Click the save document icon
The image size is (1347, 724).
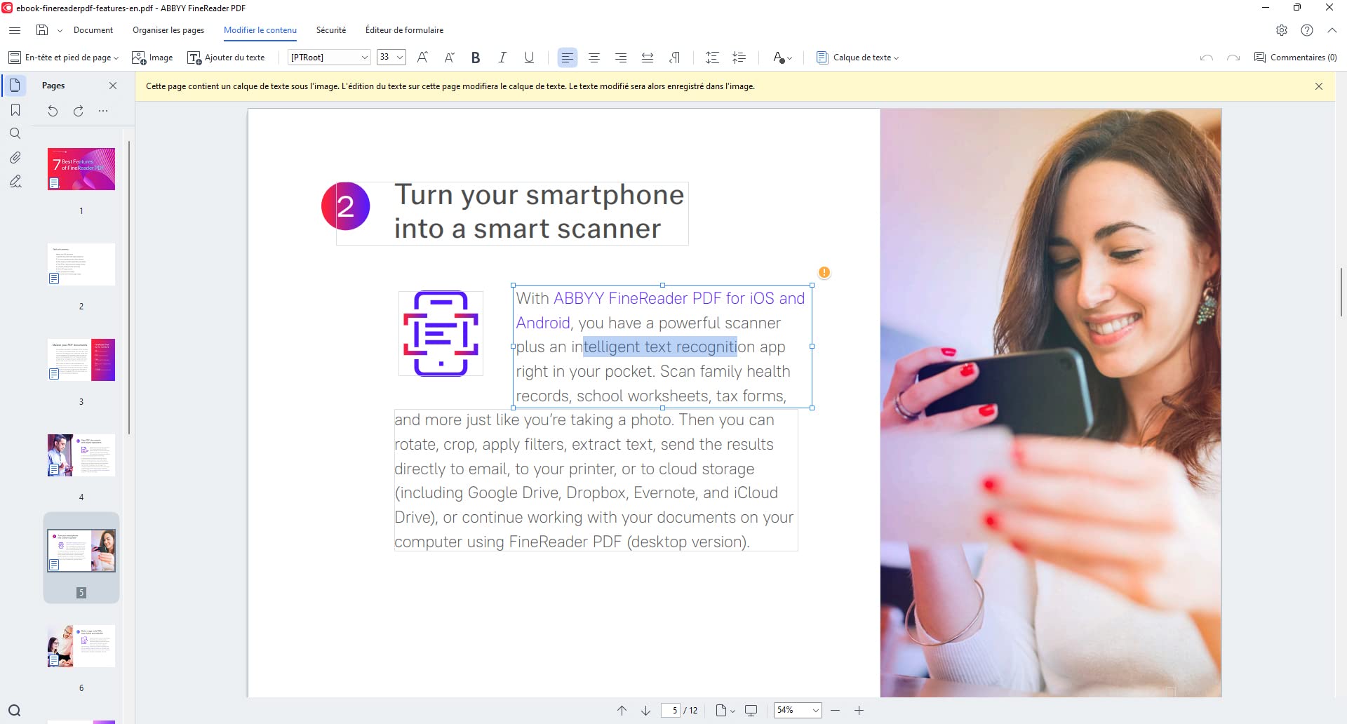click(42, 30)
